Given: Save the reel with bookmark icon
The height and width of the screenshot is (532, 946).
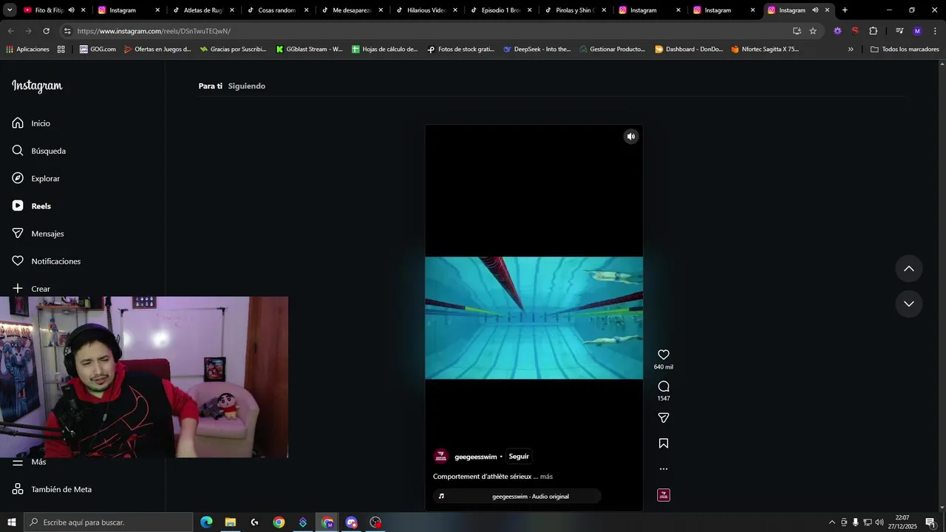Looking at the screenshot, I should coord(664,443).
